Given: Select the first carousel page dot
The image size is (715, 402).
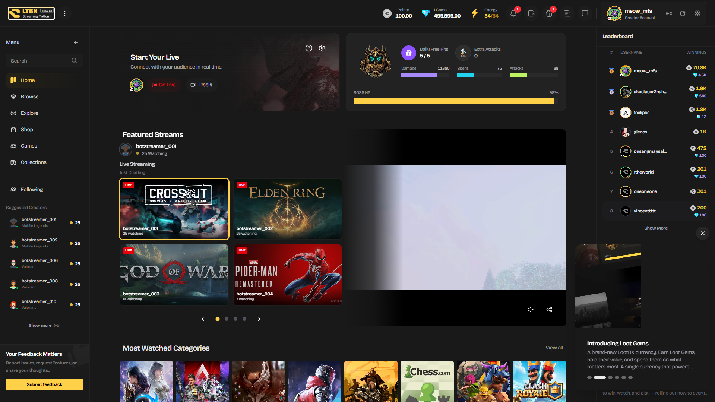Looking at the screenshot, I should (218, 319).
